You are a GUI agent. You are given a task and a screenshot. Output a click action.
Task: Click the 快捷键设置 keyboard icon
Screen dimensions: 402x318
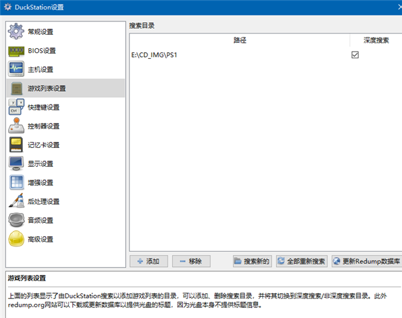point(17,107)
